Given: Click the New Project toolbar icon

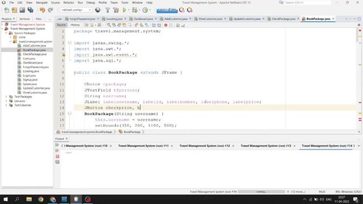Looking at the screenshot, I should pos(14,10).
